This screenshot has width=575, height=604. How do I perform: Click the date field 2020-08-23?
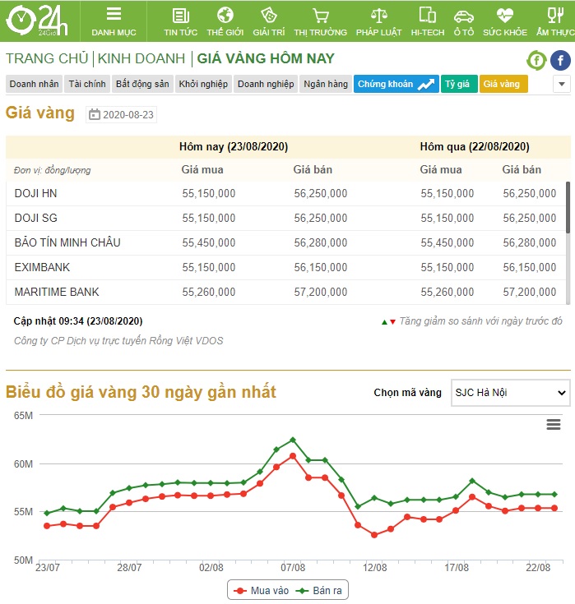(x=121, y=114)
